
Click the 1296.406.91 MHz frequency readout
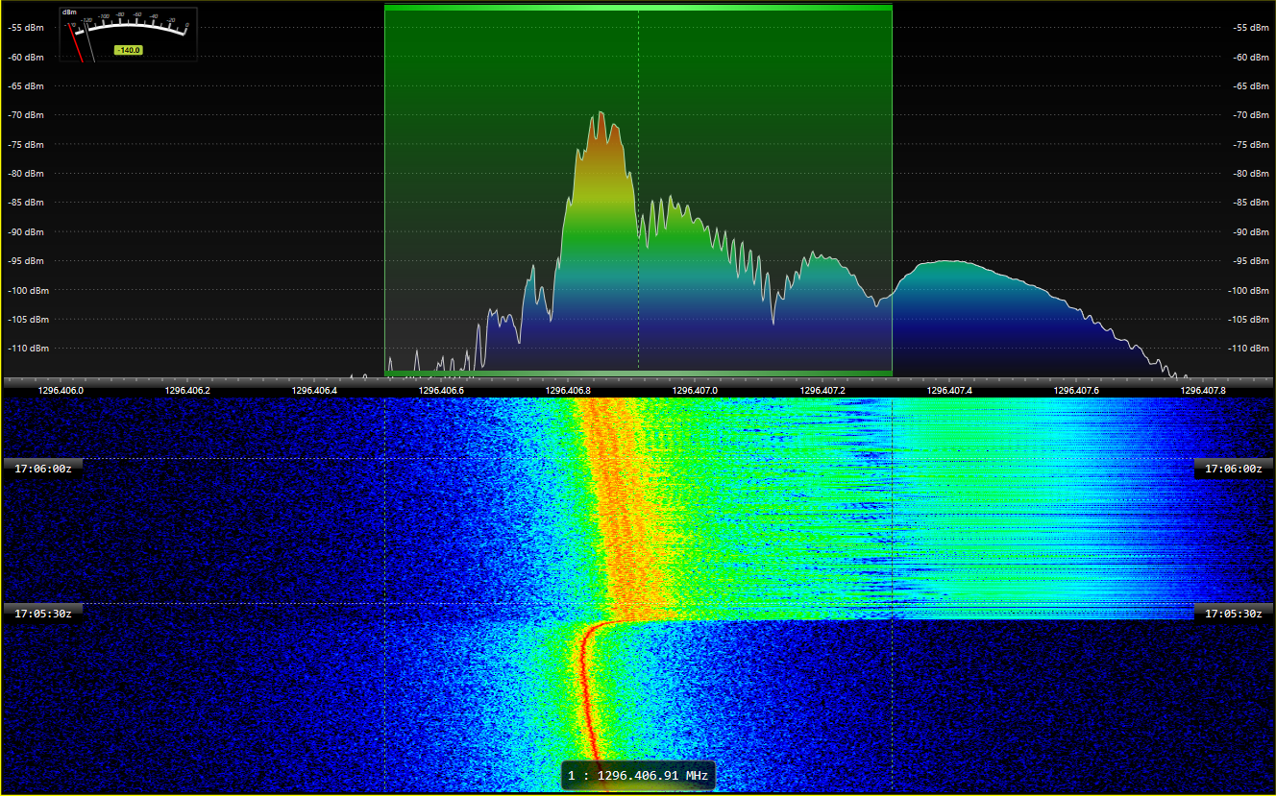638,775
